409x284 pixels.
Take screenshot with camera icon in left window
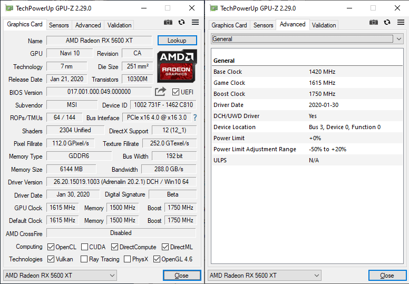click(x=168, y=23)
